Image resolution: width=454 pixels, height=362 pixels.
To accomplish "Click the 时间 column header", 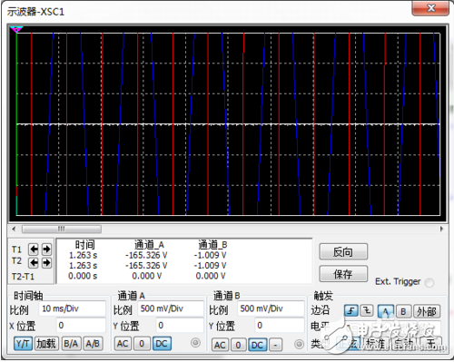I will click(x=84, y=244).
